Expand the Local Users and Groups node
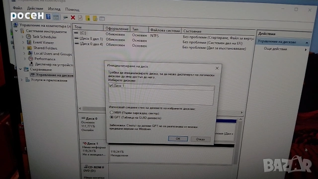 tap(24, 53)
